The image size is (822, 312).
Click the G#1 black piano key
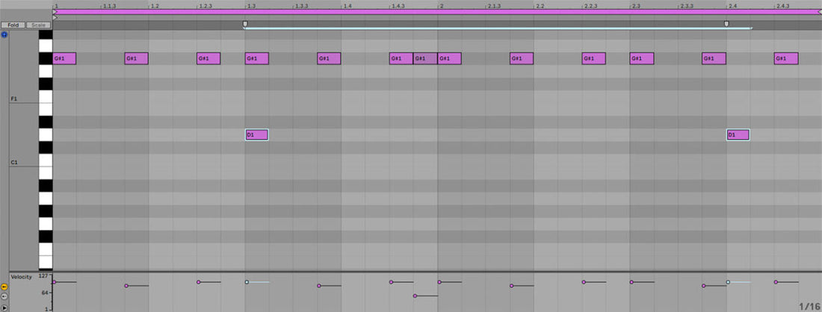point(46,58)
